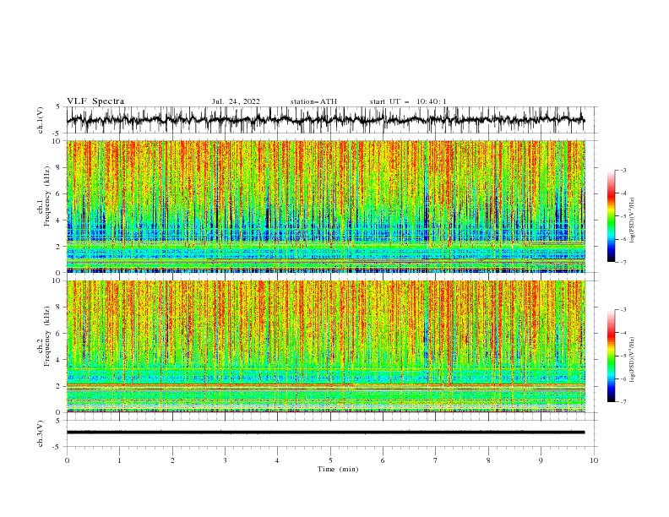Viewport: 669px width, 517px height.
Task: Click the ch.1 spectrogram upper color bar
Action: click(x=611, y=216)
